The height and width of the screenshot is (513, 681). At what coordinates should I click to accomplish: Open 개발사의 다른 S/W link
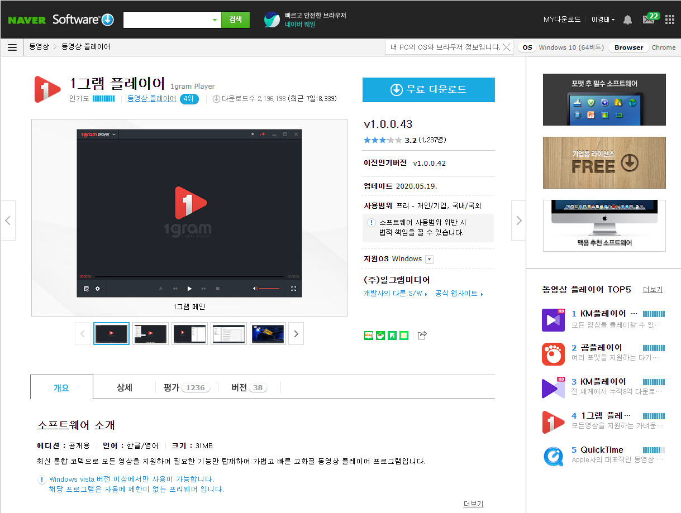click(395, 294)
